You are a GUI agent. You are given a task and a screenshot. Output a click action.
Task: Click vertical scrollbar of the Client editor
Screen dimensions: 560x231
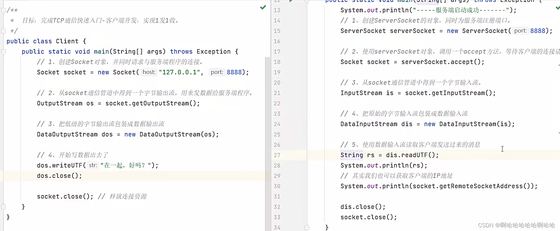[267, 144]
